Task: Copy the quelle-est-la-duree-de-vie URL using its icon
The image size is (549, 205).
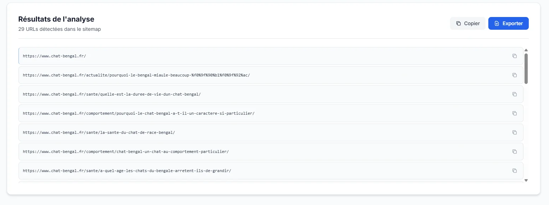Action: click(514, 94)
